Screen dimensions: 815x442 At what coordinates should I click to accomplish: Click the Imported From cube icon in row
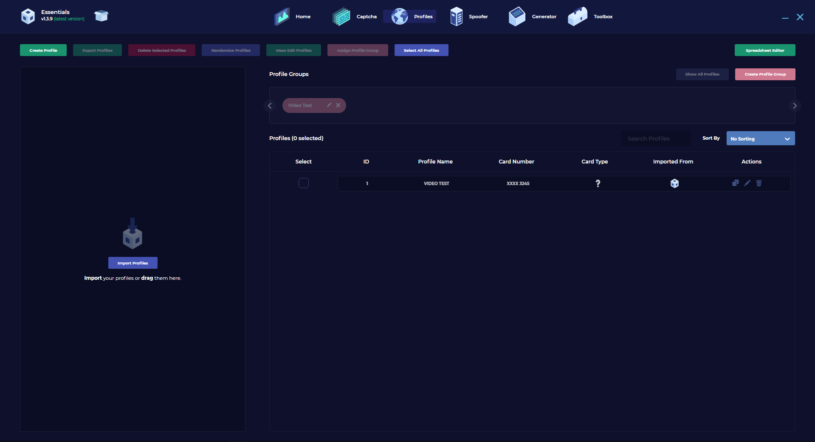point(674,183)
